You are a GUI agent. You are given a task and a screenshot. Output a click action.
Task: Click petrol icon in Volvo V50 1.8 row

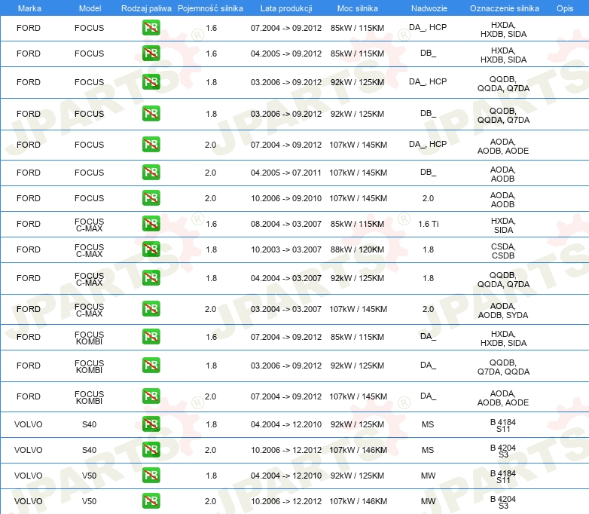151,476
